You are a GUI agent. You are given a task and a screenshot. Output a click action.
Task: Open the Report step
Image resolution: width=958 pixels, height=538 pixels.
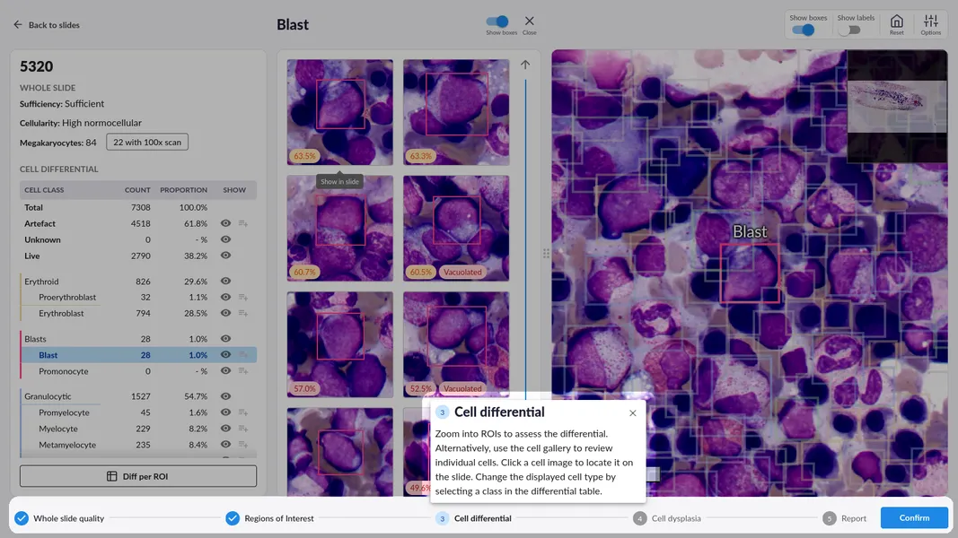(853, 518)
